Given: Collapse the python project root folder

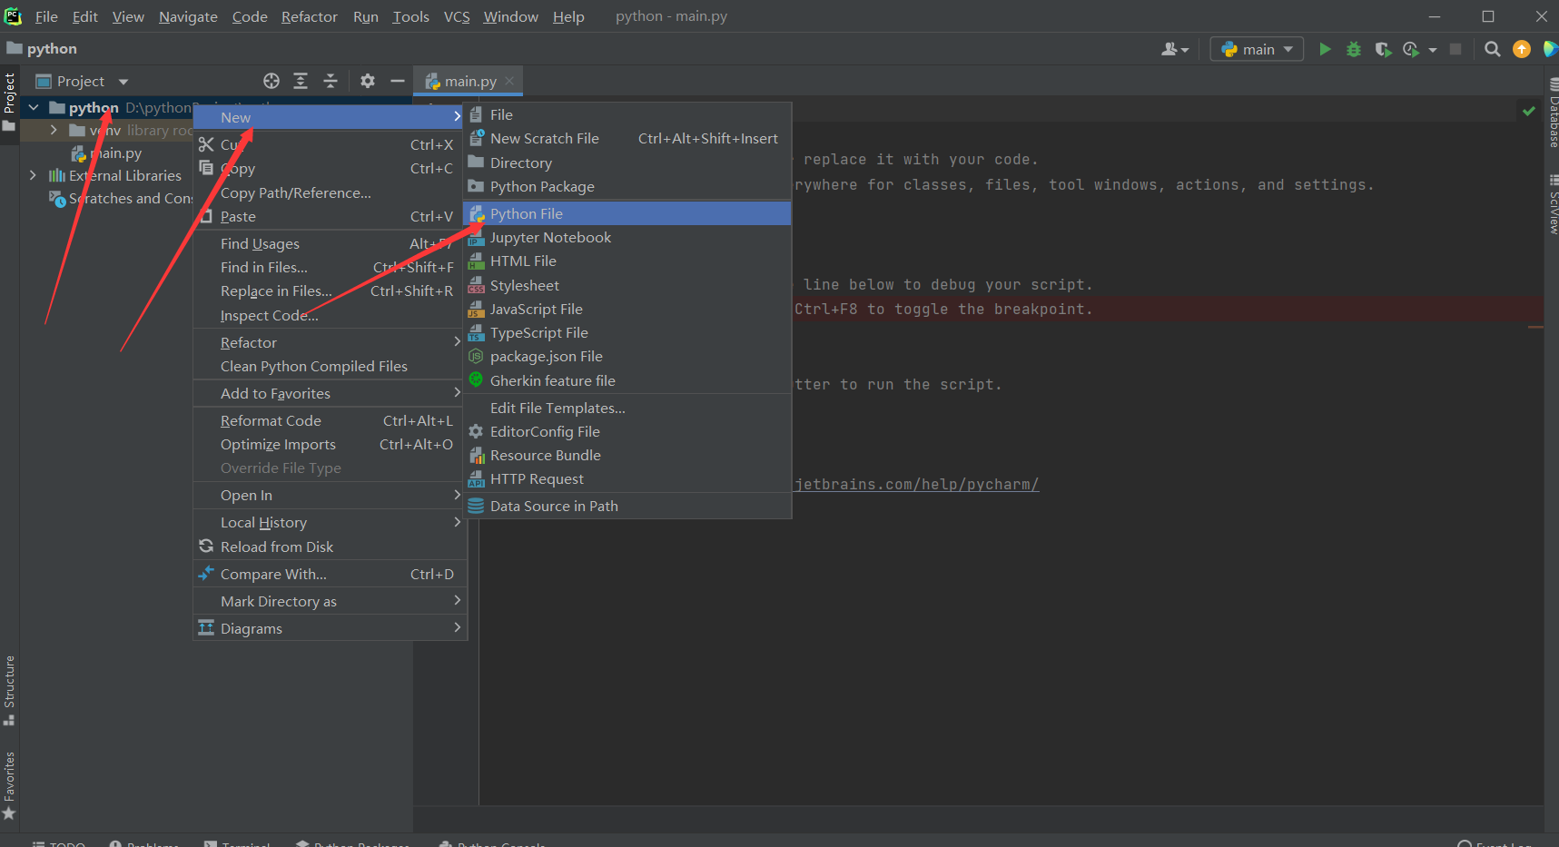Looking at the screenshot, I should [34, 107].
